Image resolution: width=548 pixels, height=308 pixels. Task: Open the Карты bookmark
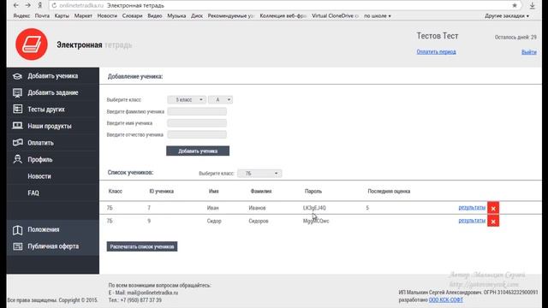(x=62, y=16)
